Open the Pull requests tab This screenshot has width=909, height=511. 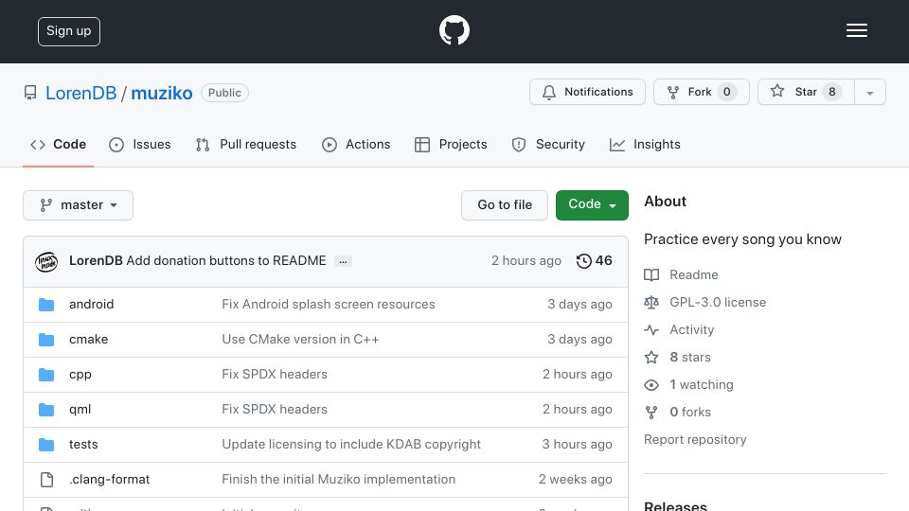[x=246, y=144]
